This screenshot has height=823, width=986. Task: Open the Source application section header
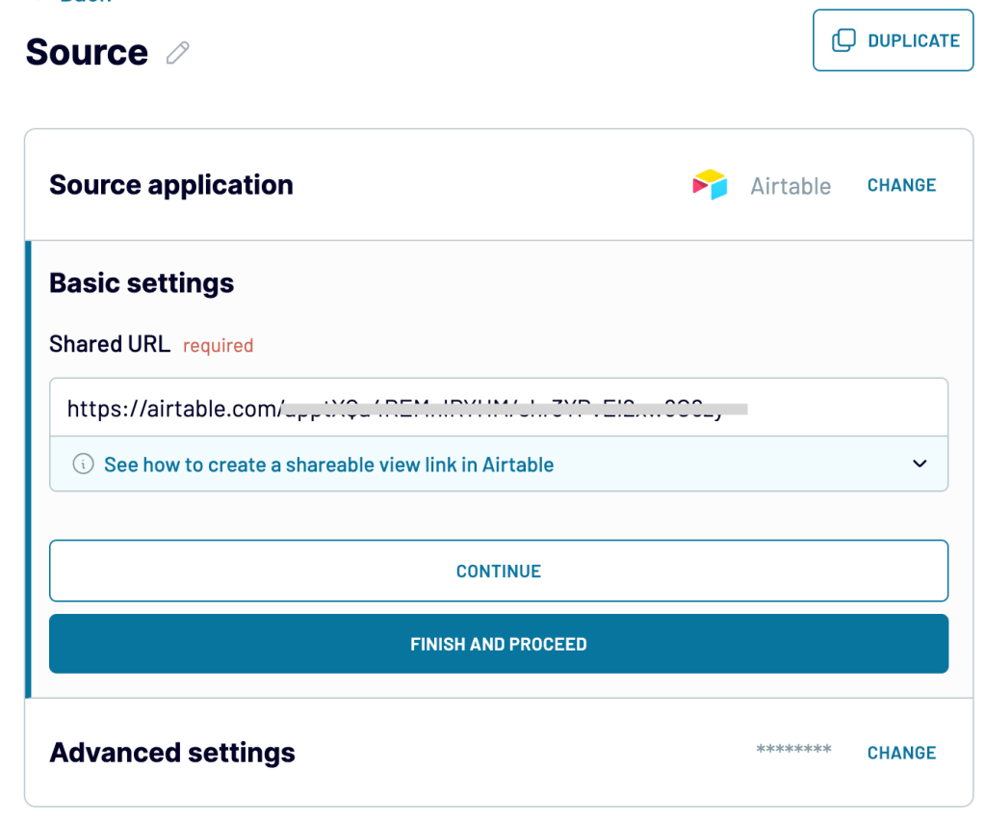pyautogui.click(x=171, y=185)
